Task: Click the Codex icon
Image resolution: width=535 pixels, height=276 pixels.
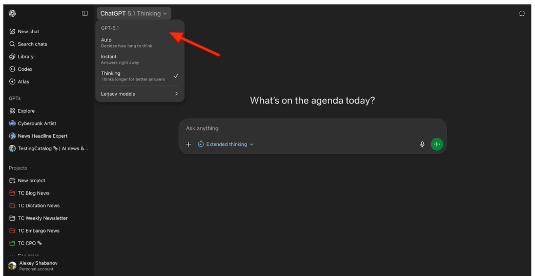Action: (x=12, y=69)
